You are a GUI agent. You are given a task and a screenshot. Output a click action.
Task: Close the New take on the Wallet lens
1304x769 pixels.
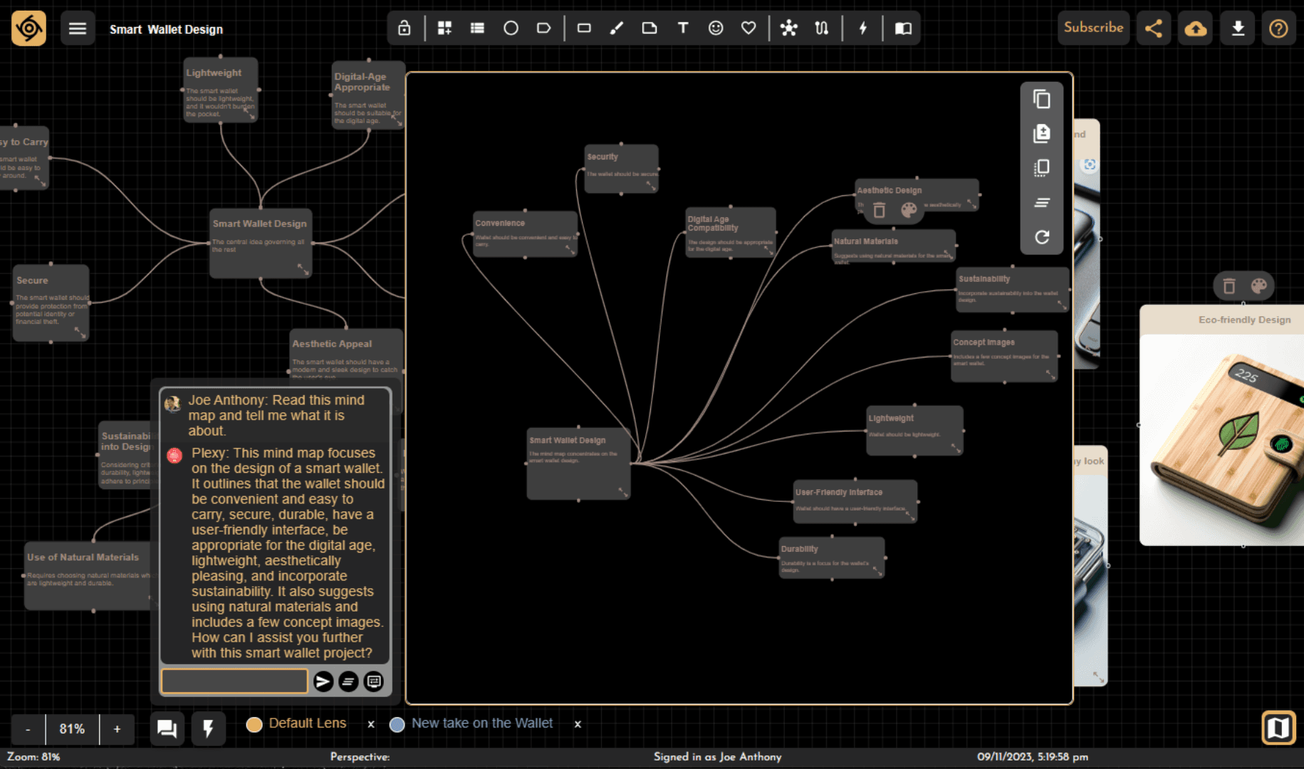pyautogui.click(x=578, y=724)
